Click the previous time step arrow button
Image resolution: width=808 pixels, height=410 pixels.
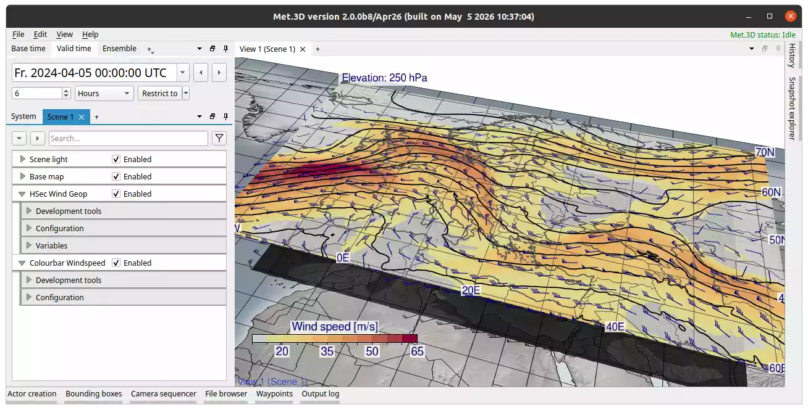[x=201, y=73]
